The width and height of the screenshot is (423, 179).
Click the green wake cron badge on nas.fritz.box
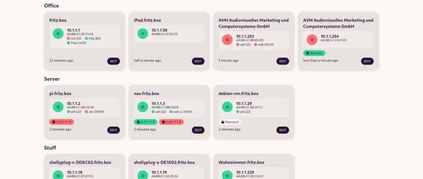click(x=145, y=122)
